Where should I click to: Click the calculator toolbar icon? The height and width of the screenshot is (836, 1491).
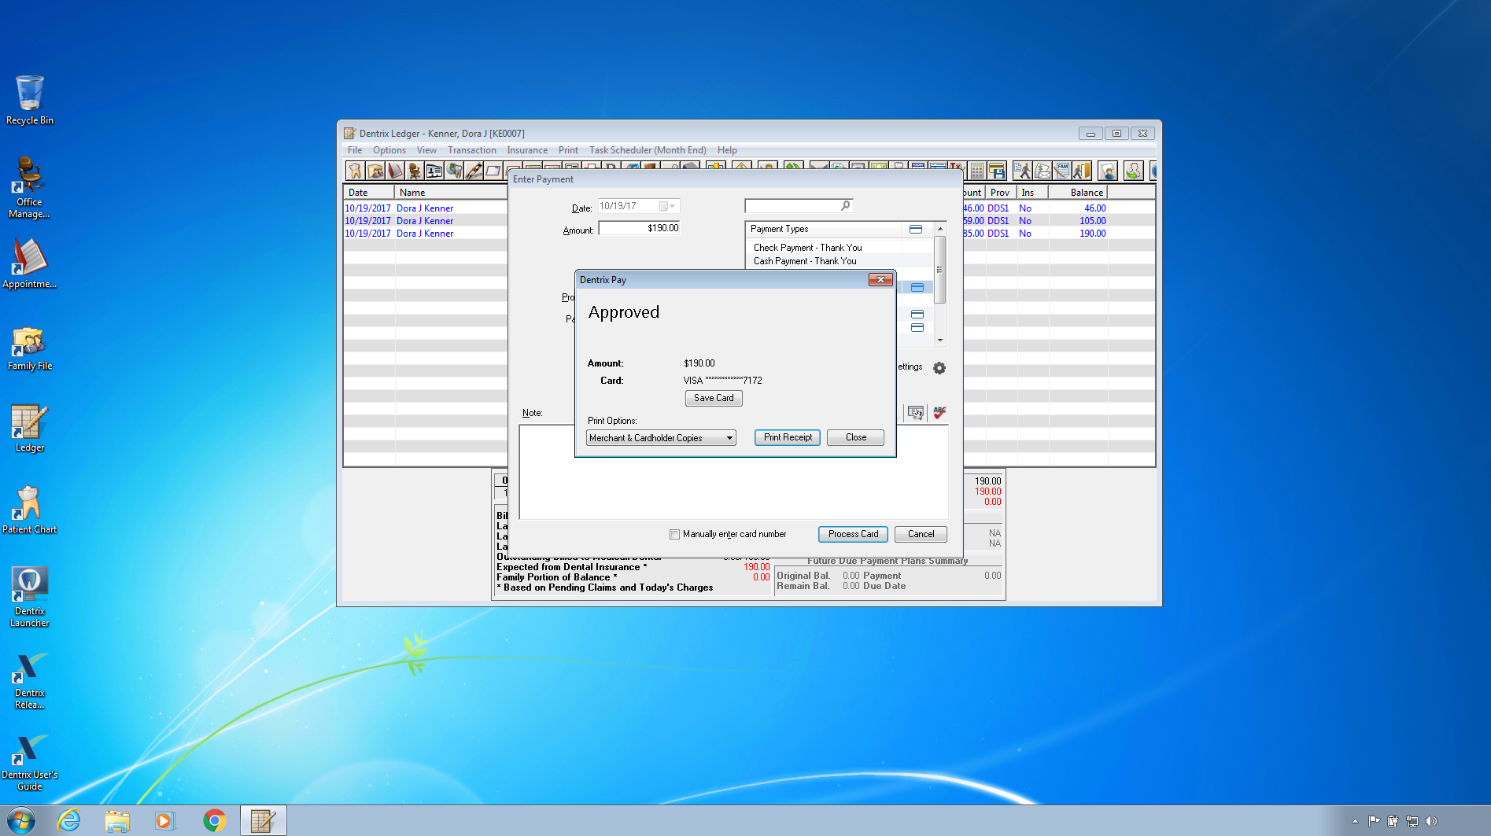(977, 171)
